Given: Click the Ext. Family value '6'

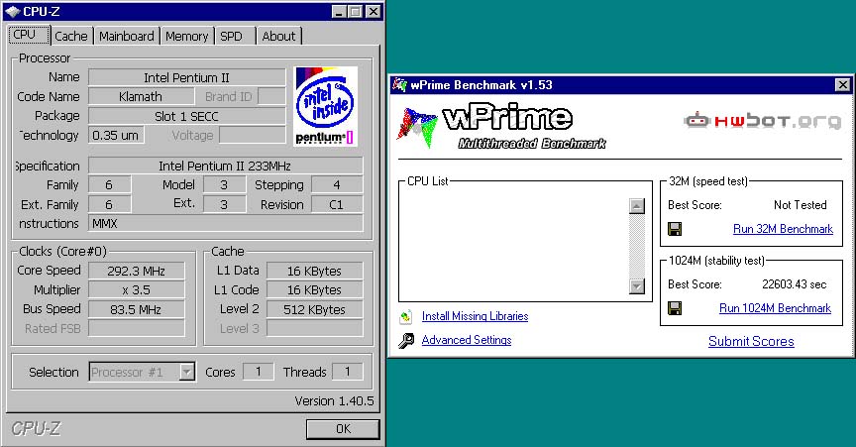Looking at the screenshot, I should [109, 205].
